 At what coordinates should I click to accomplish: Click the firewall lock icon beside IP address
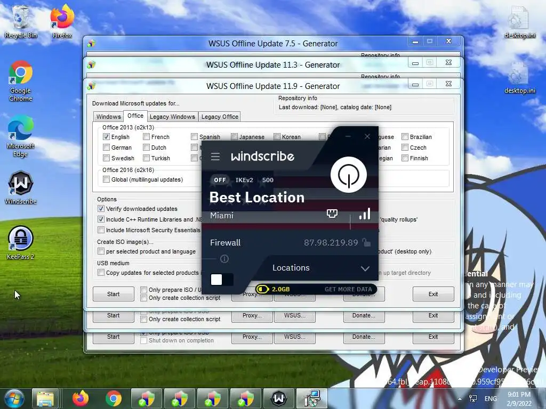coord(366,242)
